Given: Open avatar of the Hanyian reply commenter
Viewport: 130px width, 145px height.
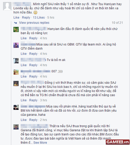Looking at the screenshot, I should pos(16,29).
